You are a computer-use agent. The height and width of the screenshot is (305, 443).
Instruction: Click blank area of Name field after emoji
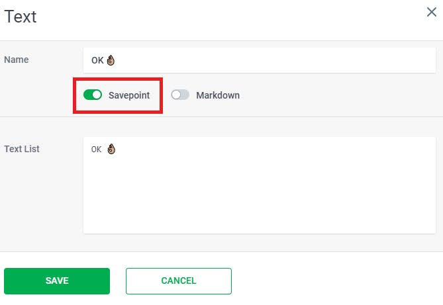tap(274, 60)
